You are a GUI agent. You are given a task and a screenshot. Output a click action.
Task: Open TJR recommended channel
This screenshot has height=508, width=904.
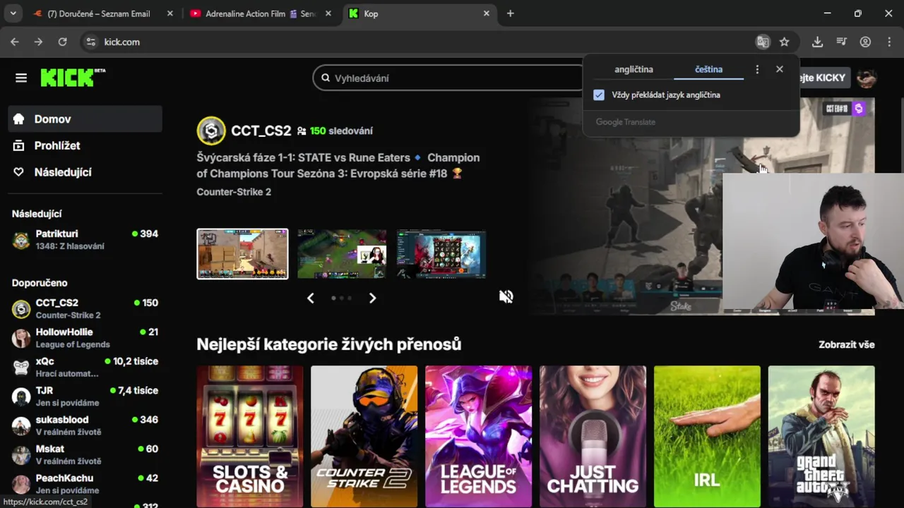[85, 397]
